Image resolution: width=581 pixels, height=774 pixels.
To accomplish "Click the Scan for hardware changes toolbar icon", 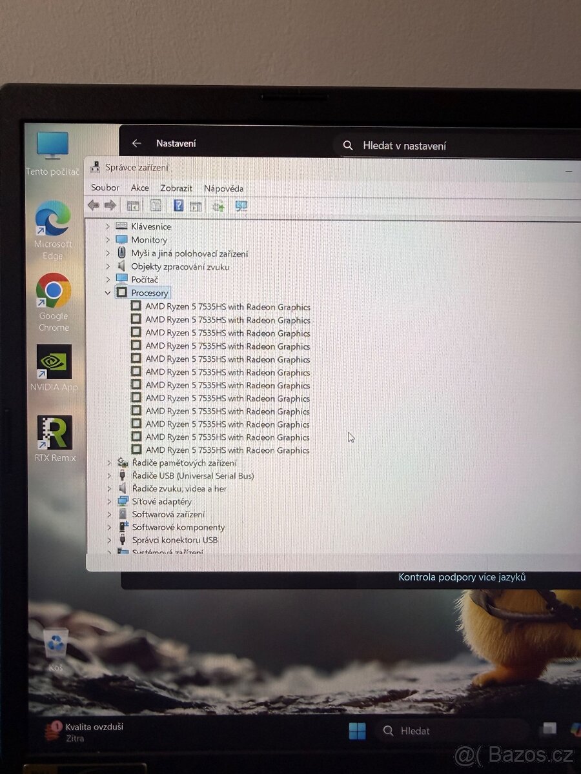I will (x=217, y=205).
